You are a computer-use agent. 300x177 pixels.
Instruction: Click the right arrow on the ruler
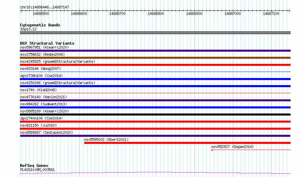click(x=289, y=10)
